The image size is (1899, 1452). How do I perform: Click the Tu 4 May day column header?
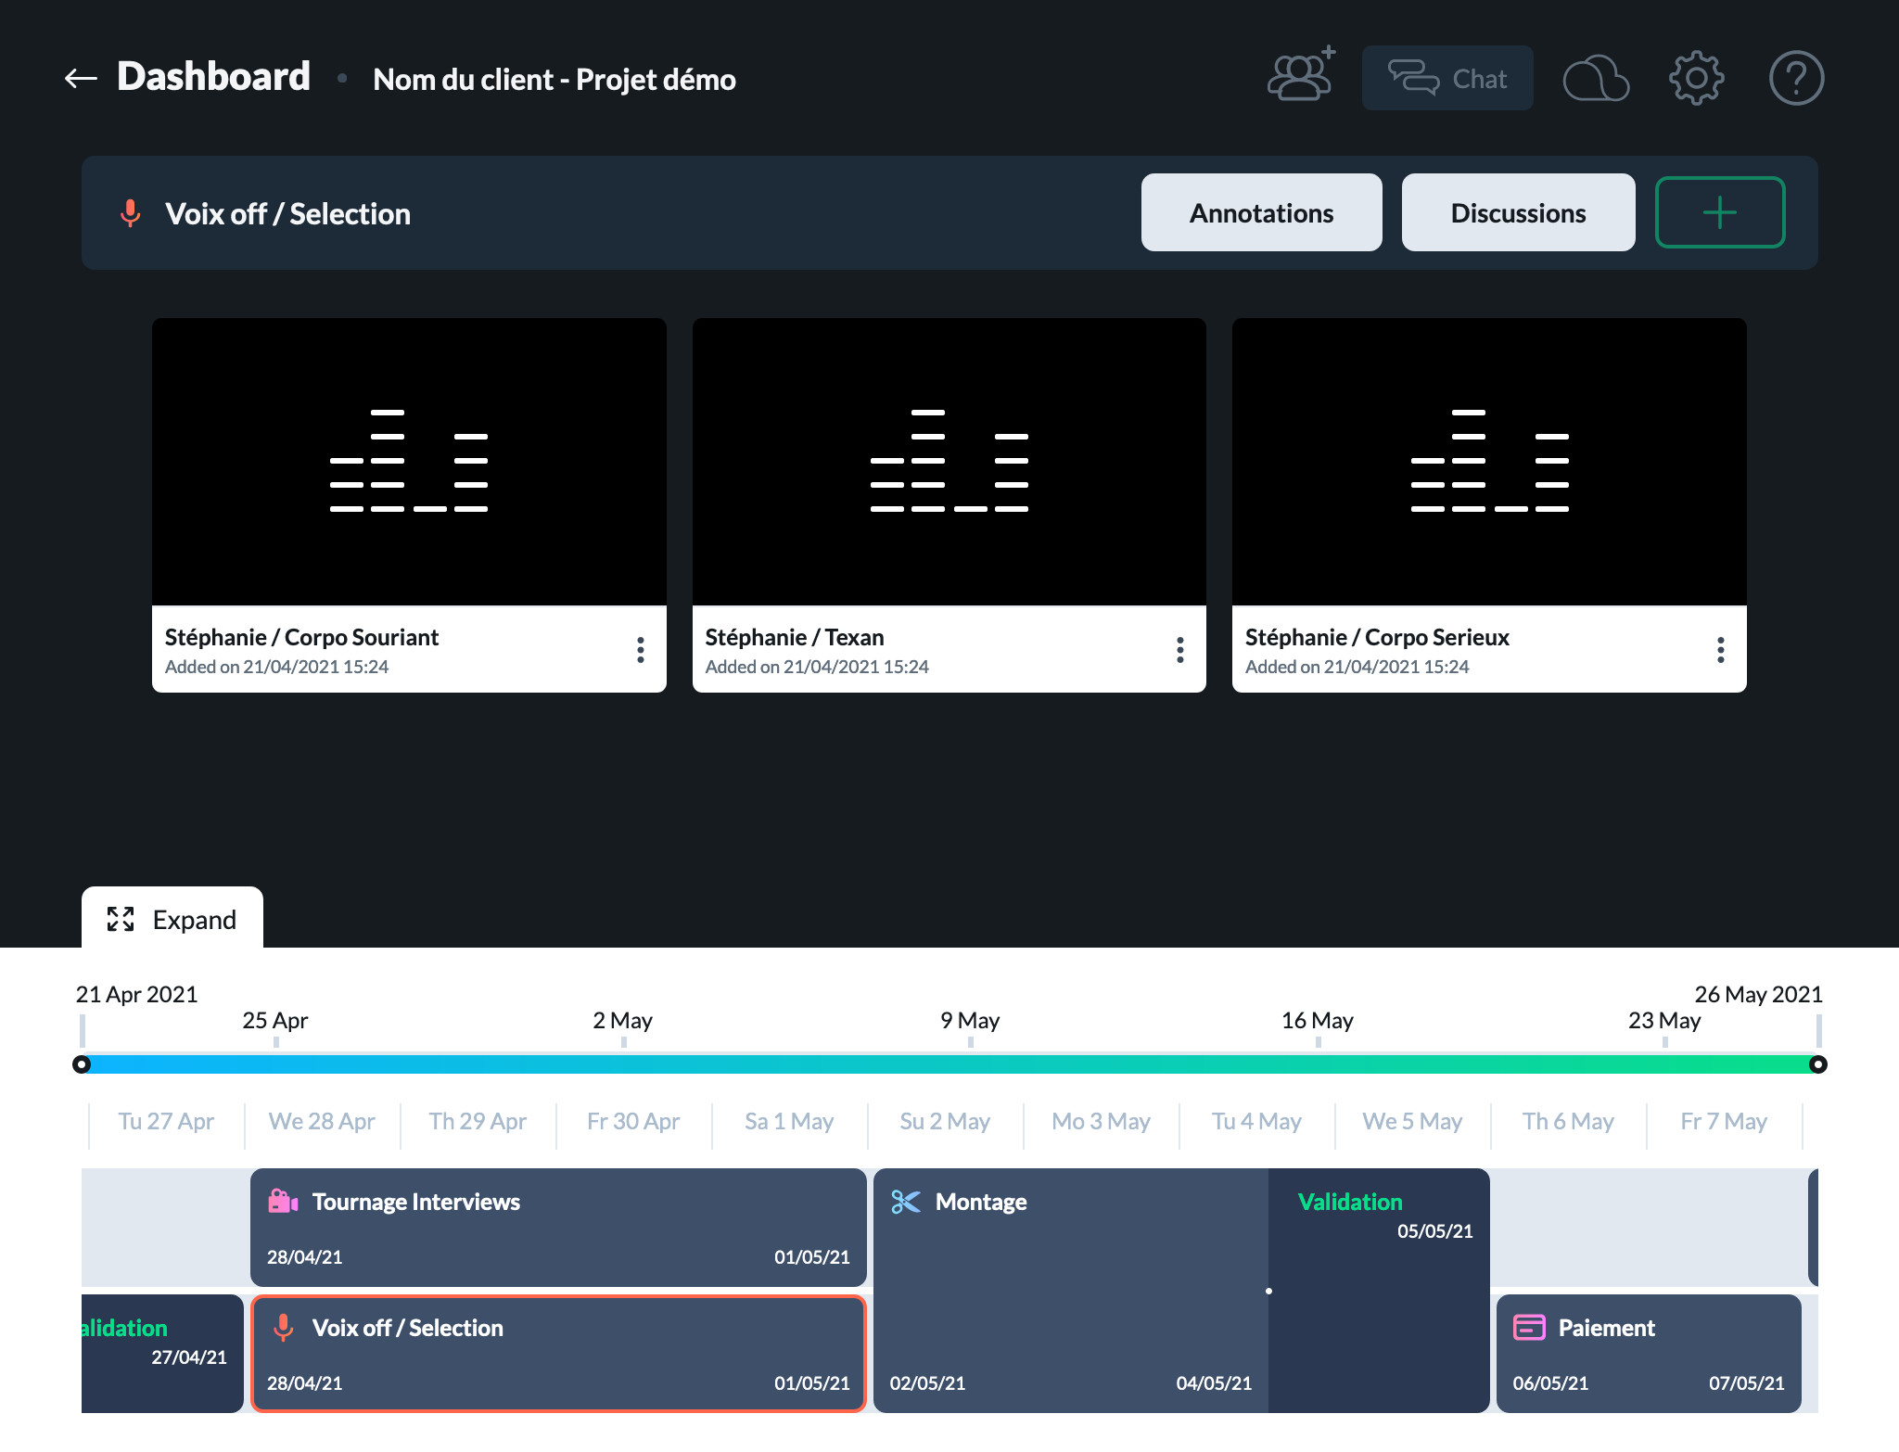point(1256,1122)
